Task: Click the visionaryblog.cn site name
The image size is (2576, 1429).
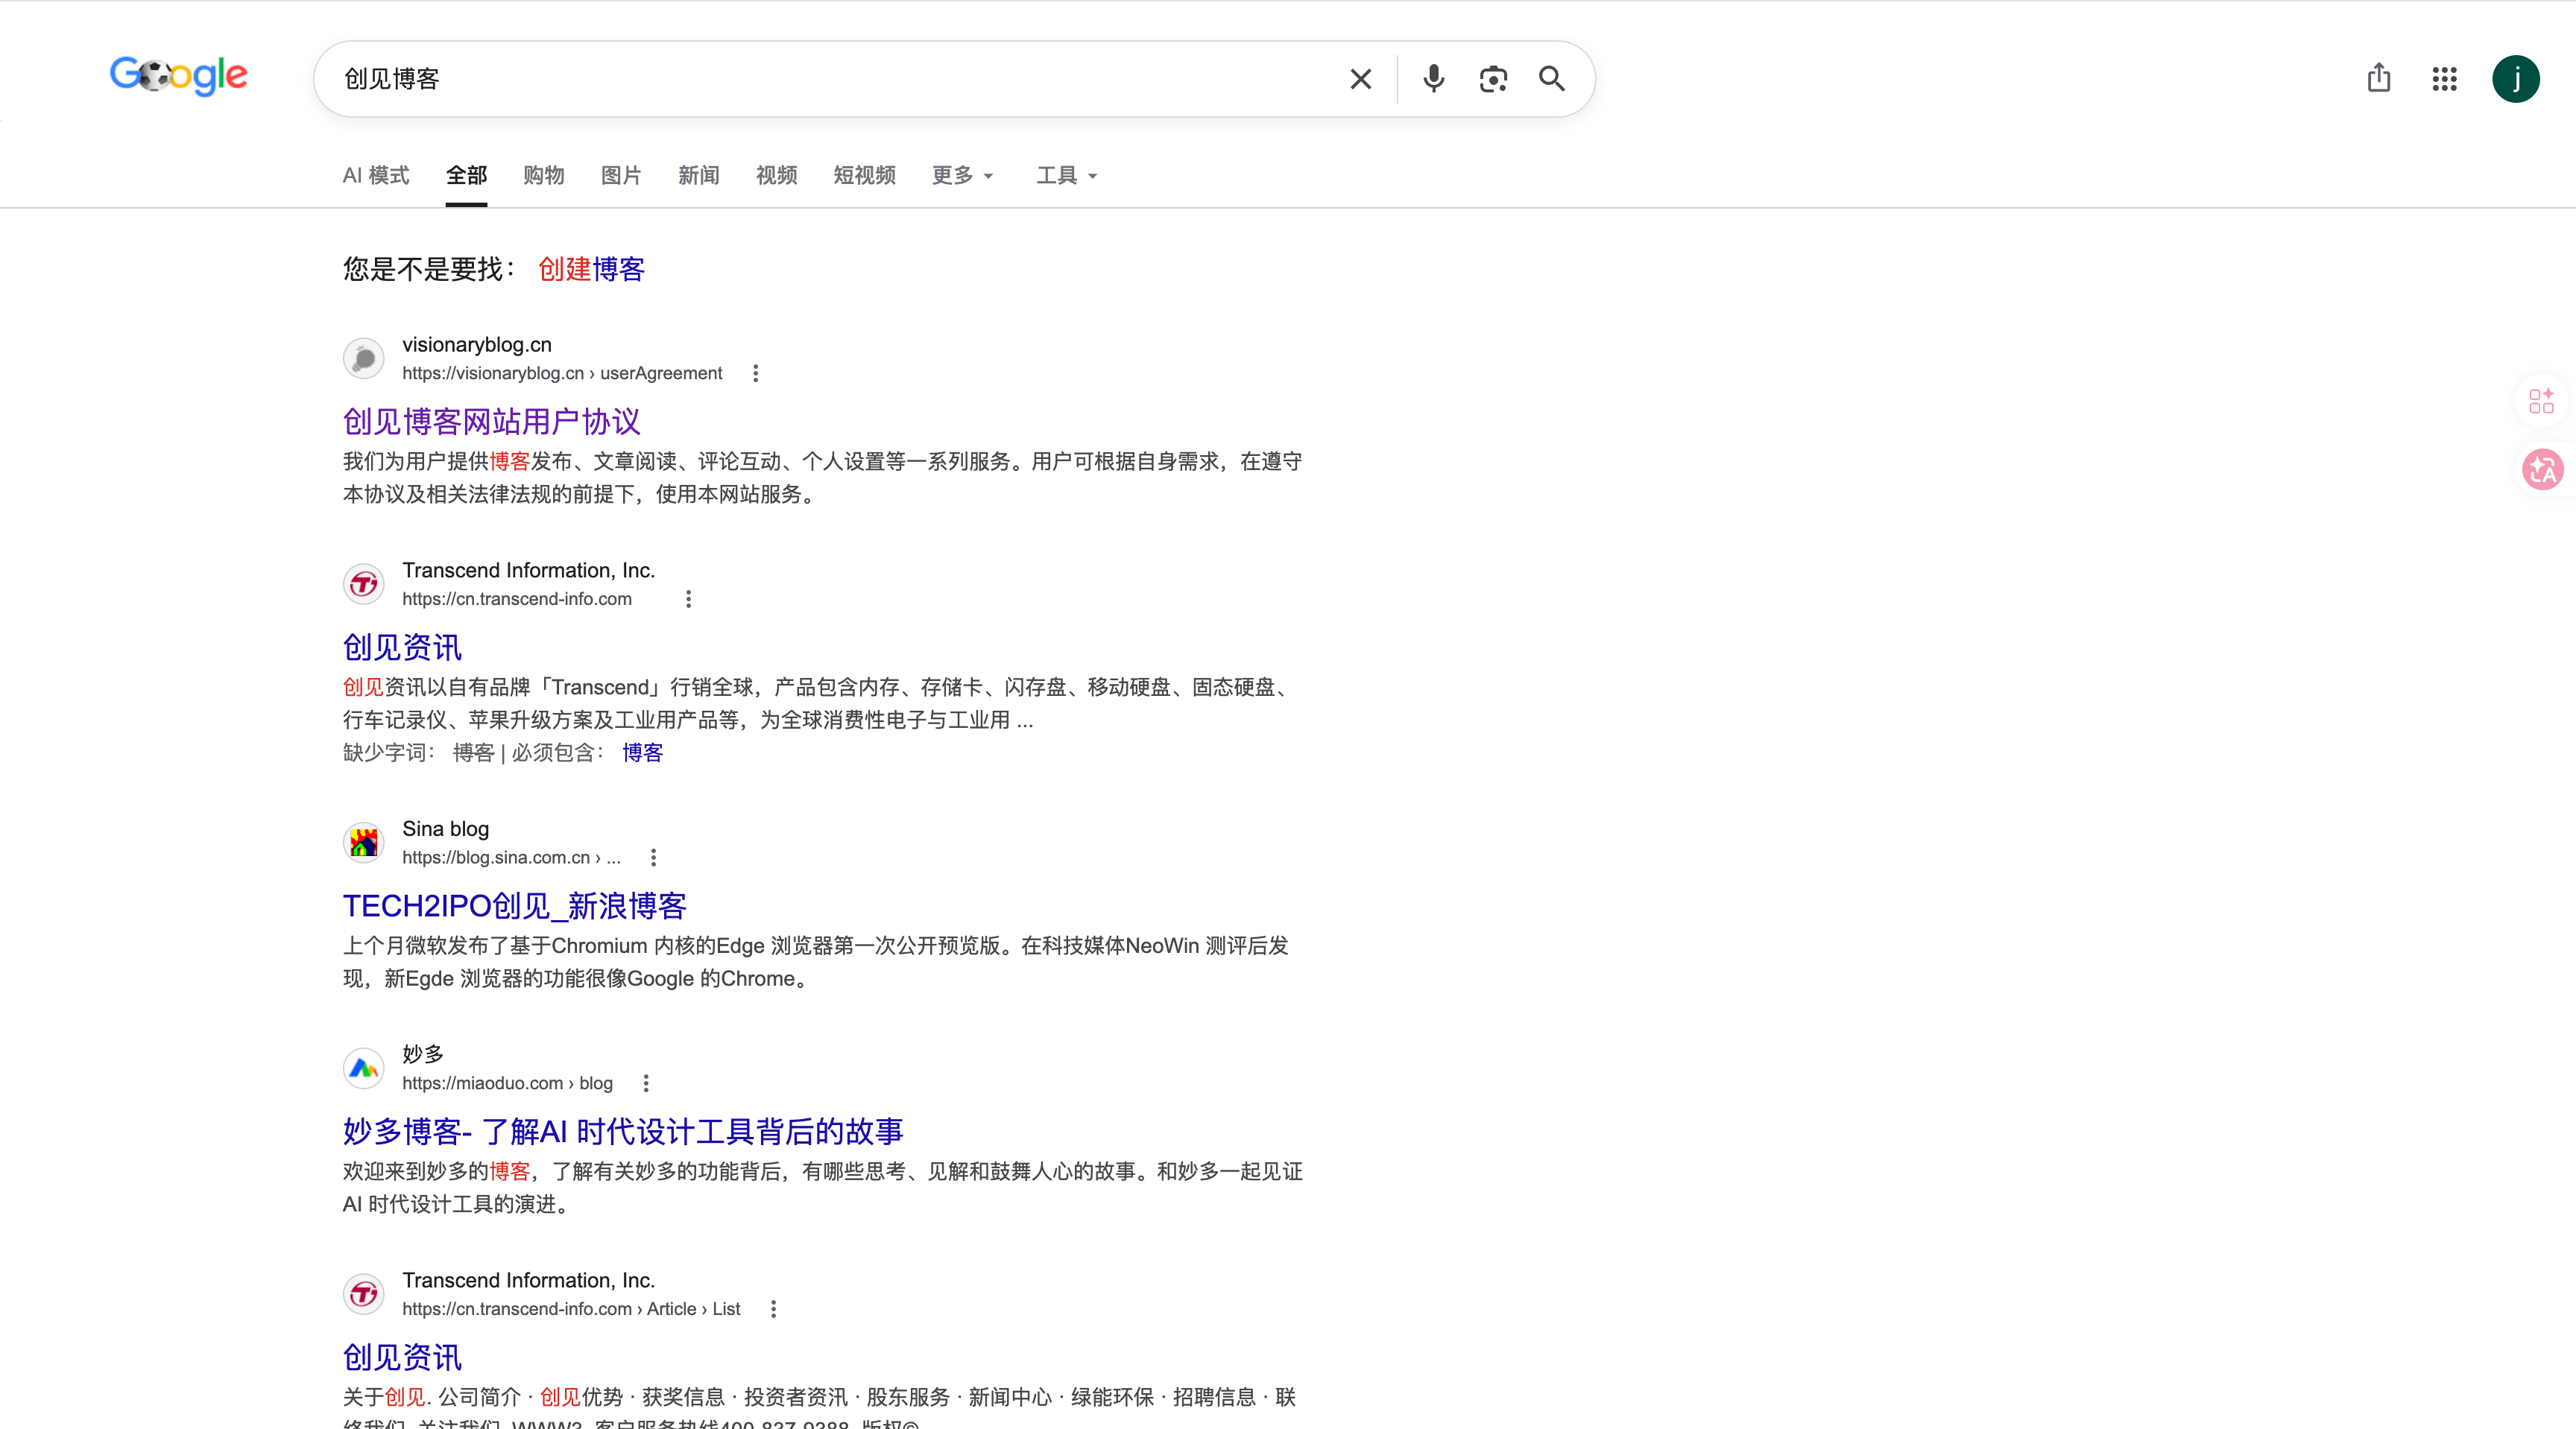Action: [x=477, y=345]
